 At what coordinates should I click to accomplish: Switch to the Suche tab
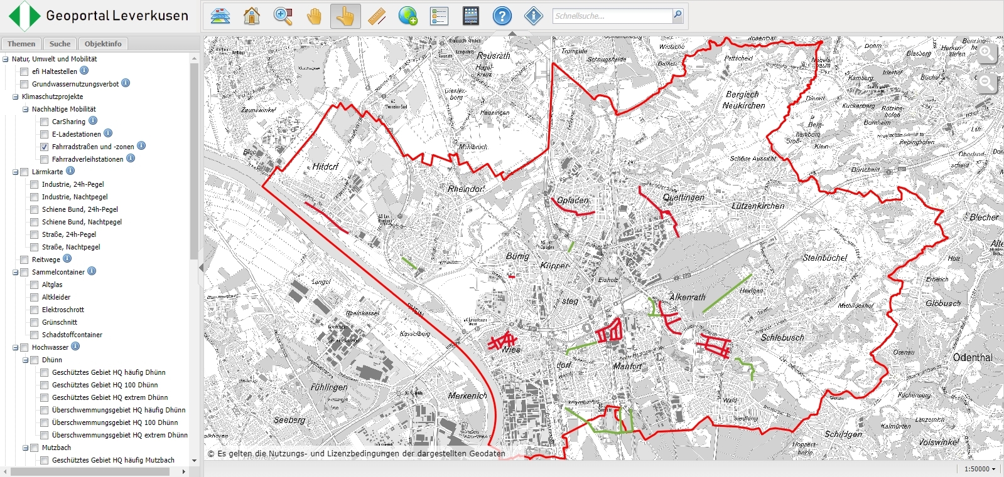coord(60,44)
